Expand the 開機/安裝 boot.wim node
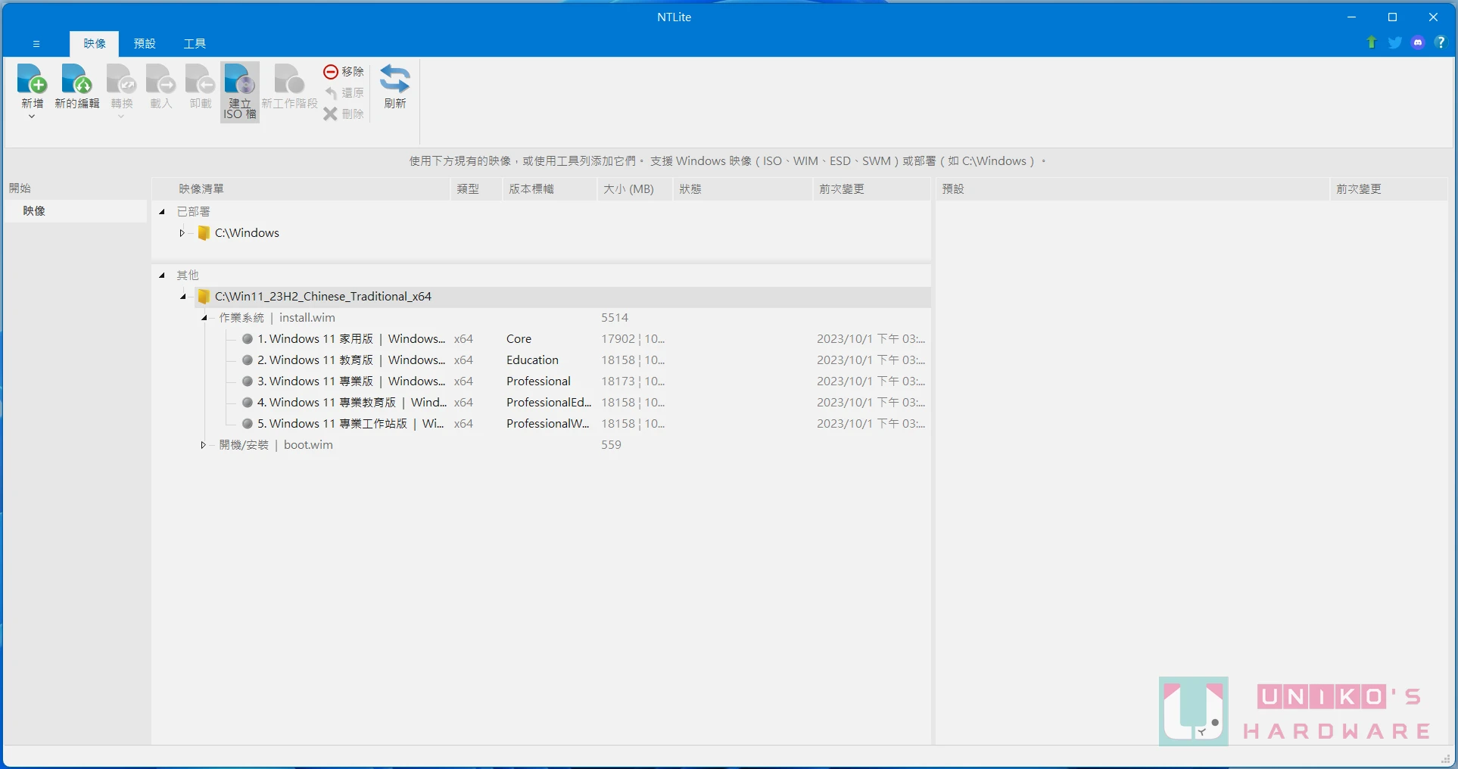 point(203,445)
